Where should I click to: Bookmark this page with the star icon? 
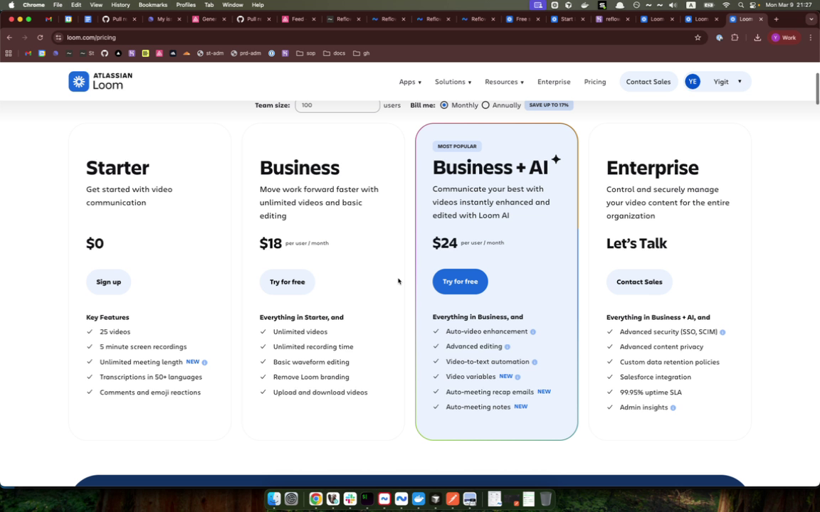698,38
